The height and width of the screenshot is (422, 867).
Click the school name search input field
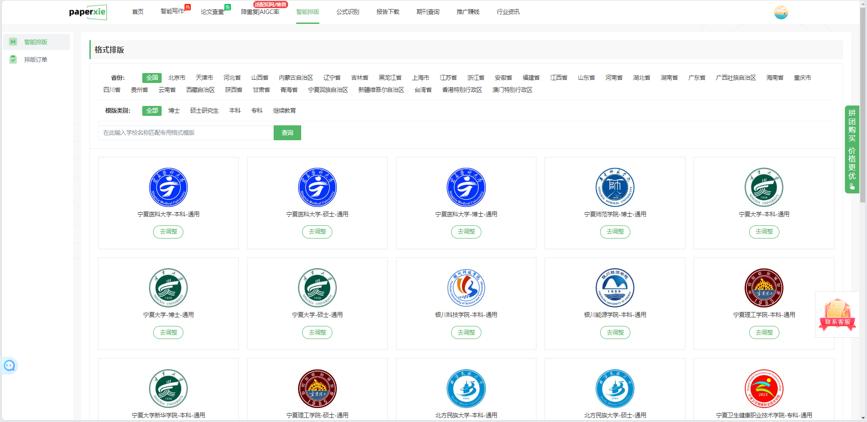coord(186,133)
